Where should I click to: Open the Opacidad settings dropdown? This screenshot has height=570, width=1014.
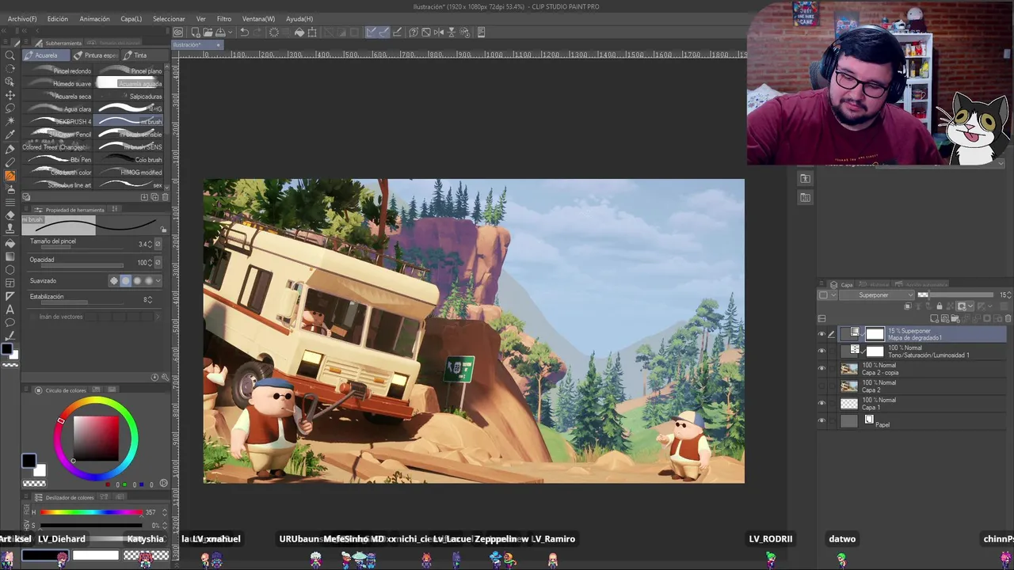click(x=157, y=263)
